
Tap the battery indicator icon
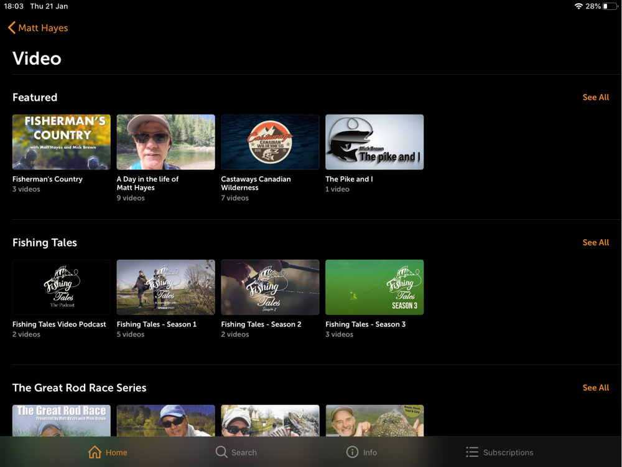(x=610, y=6)
